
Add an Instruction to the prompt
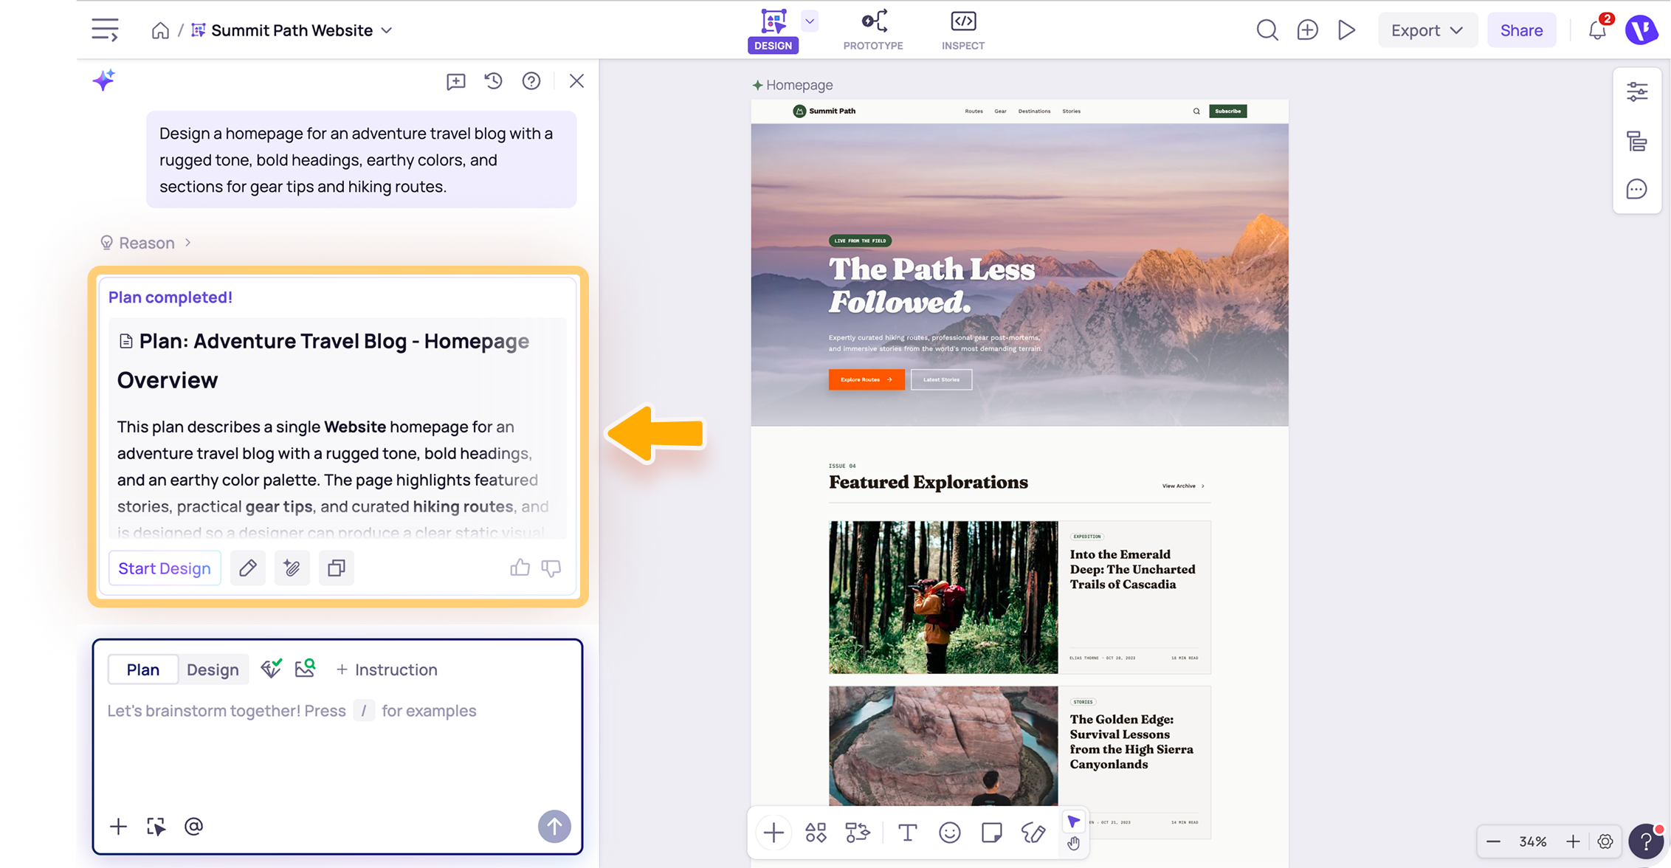coord(387,669)
